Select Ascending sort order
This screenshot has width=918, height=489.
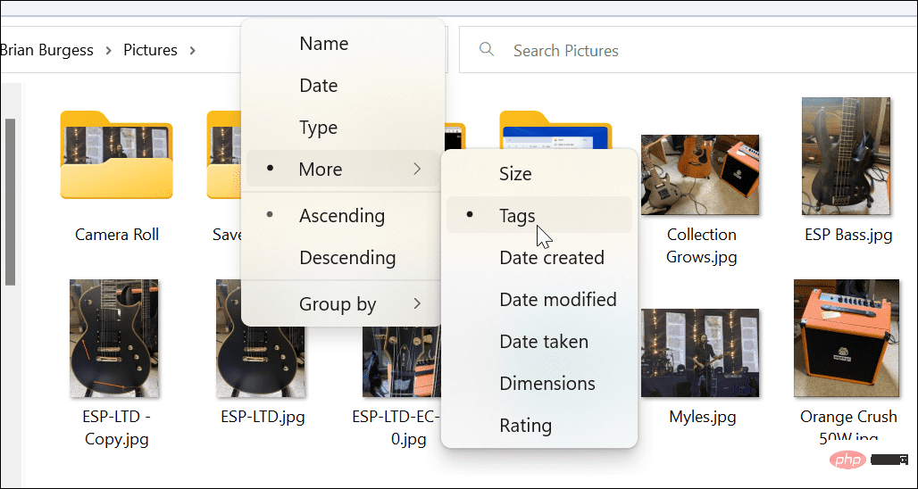tap(341, 216)
